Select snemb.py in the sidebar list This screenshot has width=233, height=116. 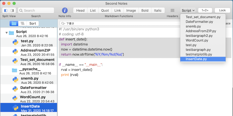(x=28, y=80)
